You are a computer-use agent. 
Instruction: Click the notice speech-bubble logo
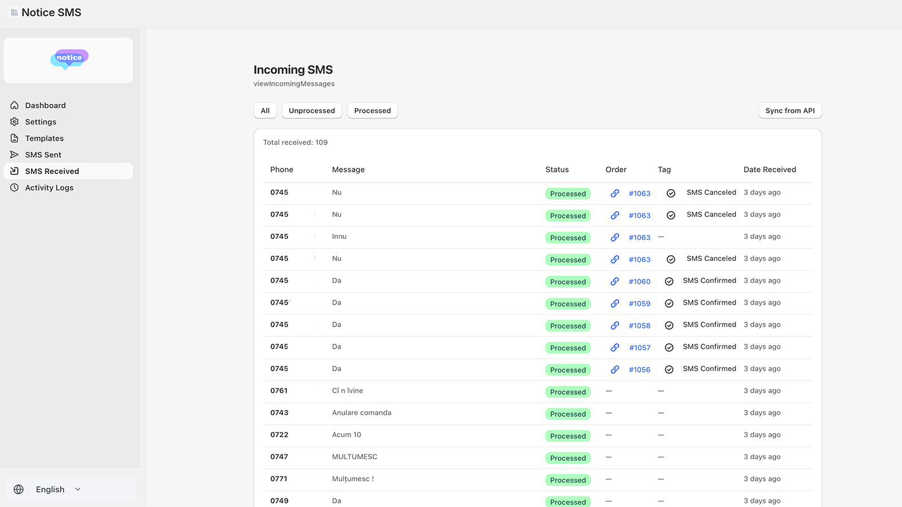pyautogui.click(x=69, y=59)
